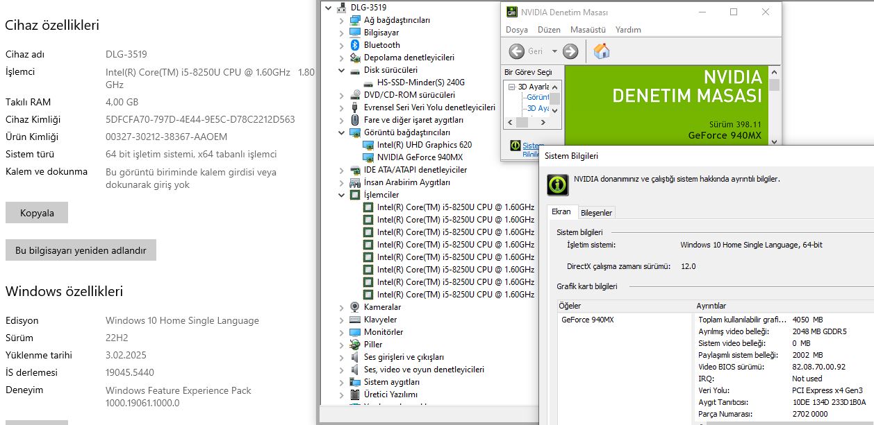This screenshot has height=425, width=874.
Task: Expand the Monitörler node
Action: pos(341,332)
